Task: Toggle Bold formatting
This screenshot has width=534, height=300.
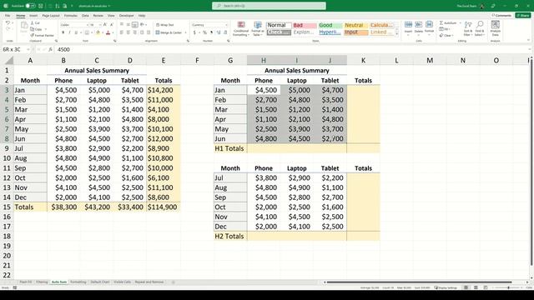Action: click(x=63, y=32)
